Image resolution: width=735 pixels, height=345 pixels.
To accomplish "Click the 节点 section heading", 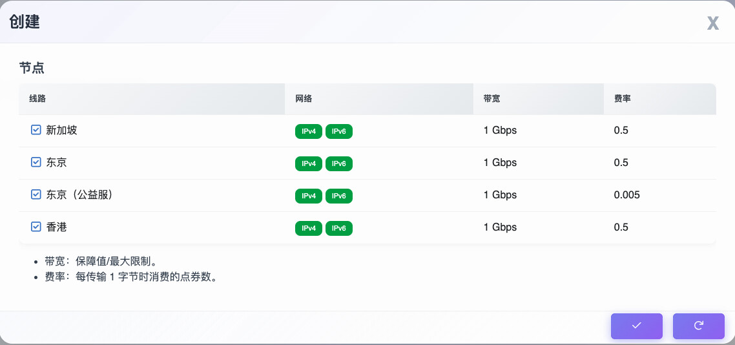I will tap(32, 67).
